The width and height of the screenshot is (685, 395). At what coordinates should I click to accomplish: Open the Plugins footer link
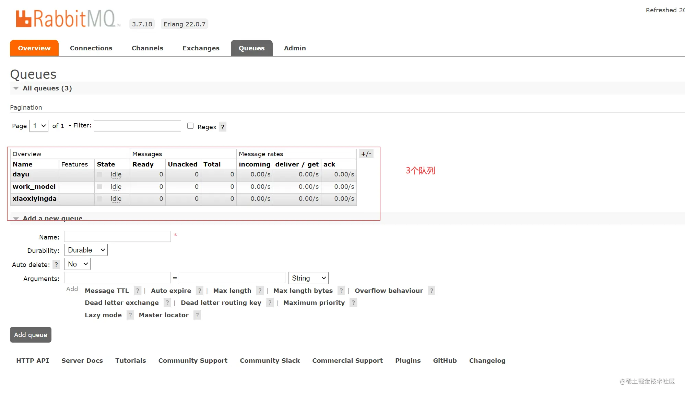point(408,361)
